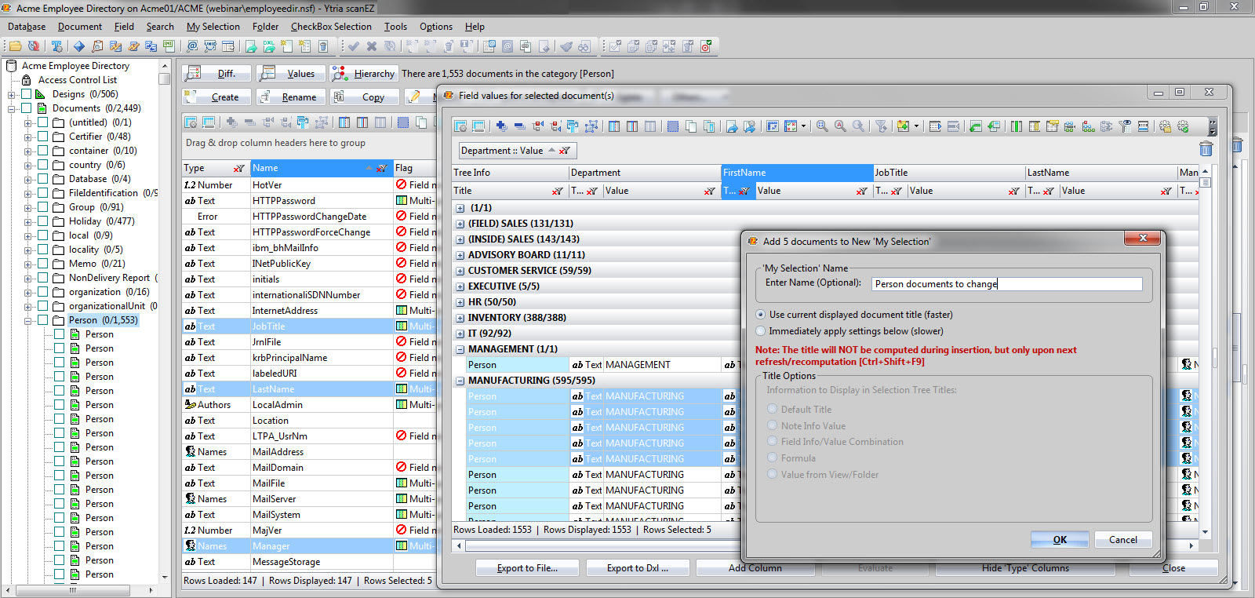Click the Export to Dxl ... button

638,568
